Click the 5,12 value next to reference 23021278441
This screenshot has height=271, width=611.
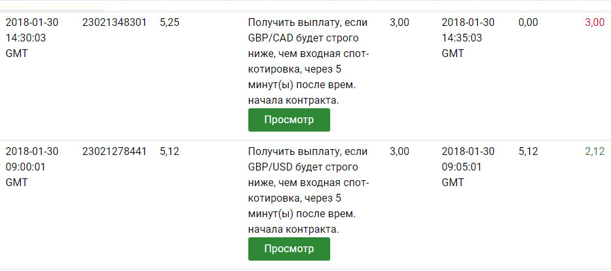169,152
